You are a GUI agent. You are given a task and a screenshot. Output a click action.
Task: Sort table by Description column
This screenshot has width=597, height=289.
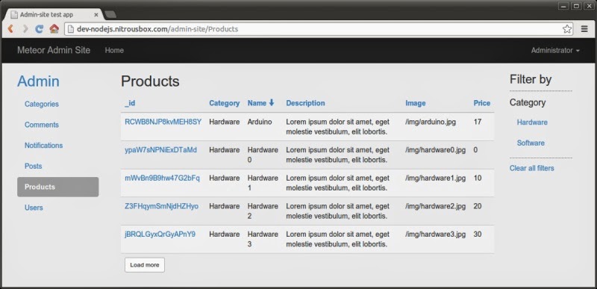(305, 103)
